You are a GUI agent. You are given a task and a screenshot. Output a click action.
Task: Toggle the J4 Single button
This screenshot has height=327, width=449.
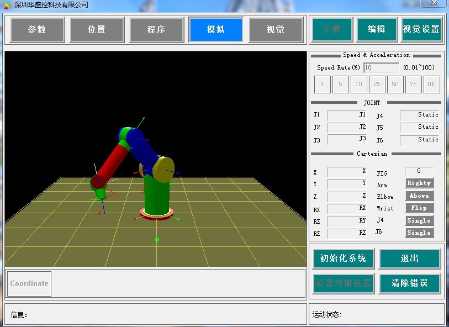tap(419, 221)
